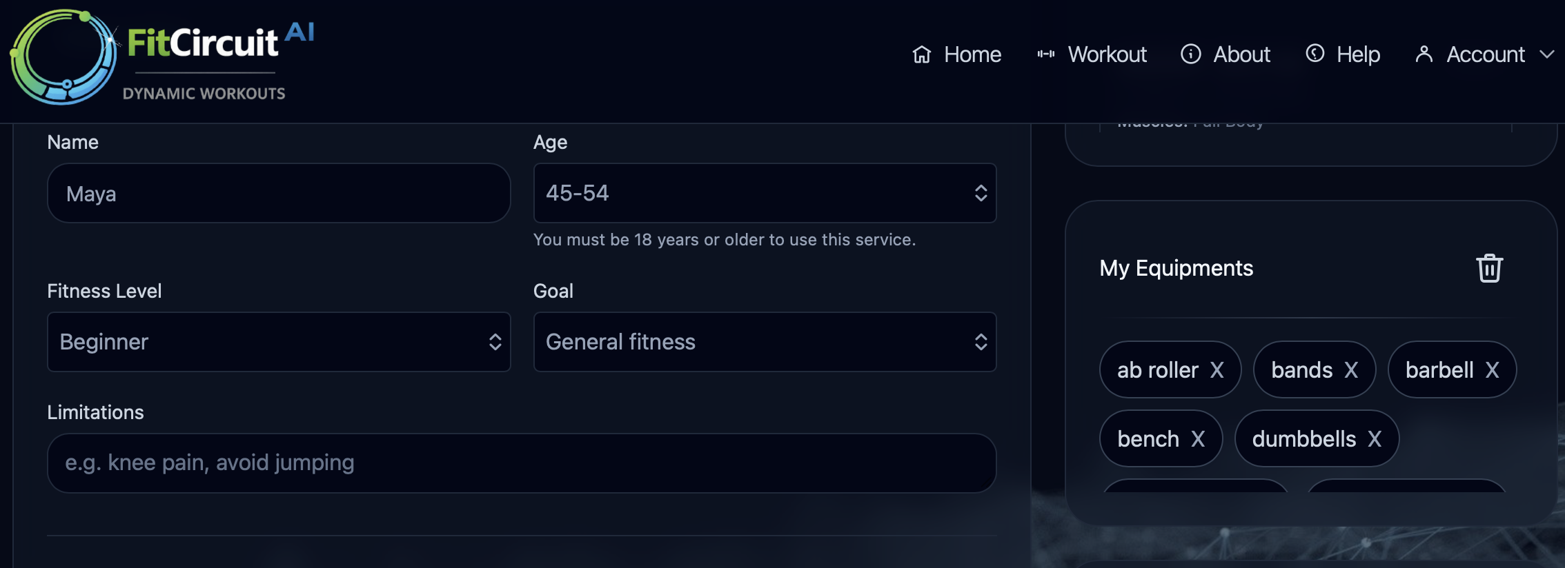1565x568 pixels.
Task: Remove bands equipment tag
Action: [1351, 370]
